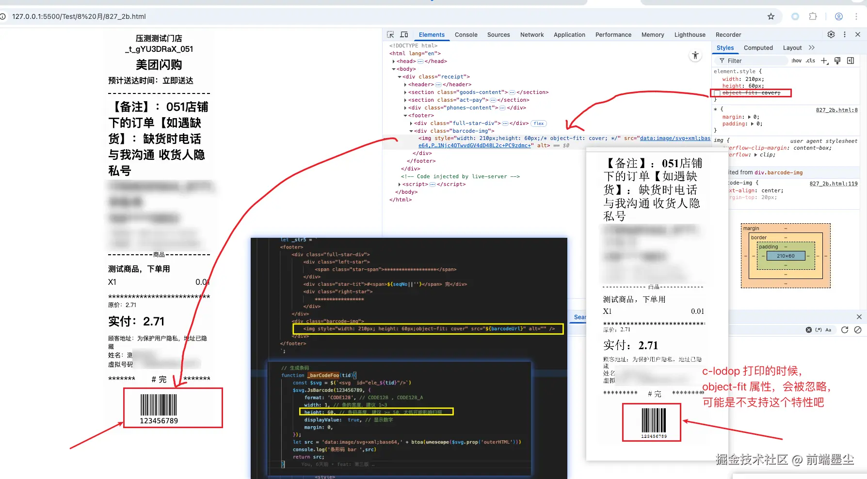Select the Computed pane tab
867x479 pixels.
pos(758,48)
